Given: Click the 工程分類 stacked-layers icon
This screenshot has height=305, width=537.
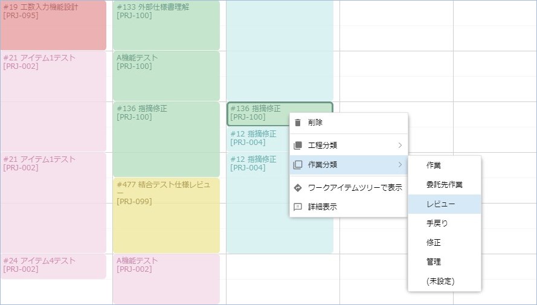Looking at the screenshot, I should (x=297, y=146).
